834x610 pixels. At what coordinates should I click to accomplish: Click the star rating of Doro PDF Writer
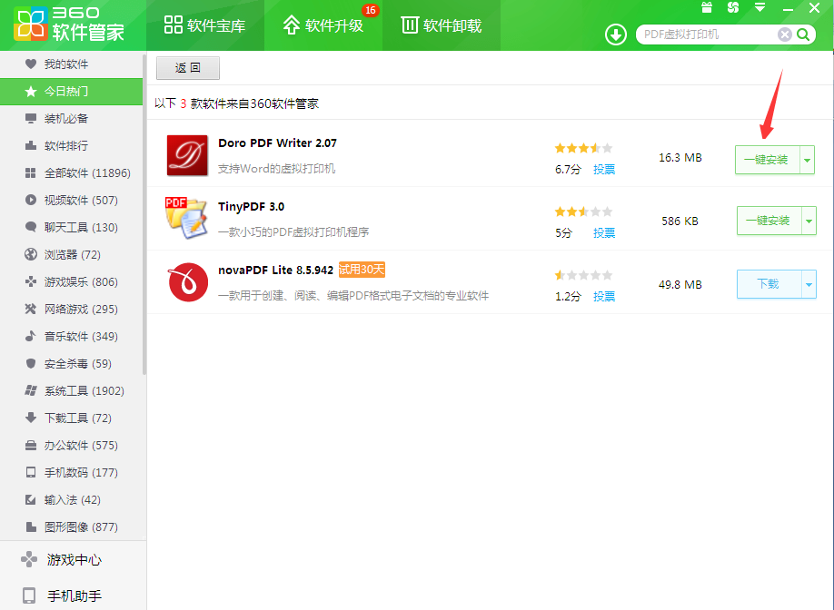pyautogui.click(x=583, y=148)
